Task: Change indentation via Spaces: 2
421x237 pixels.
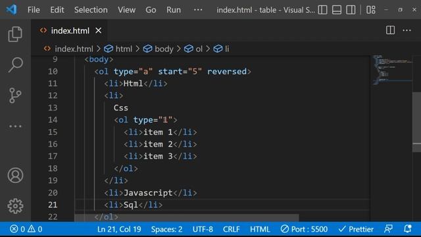Action: 166,229
